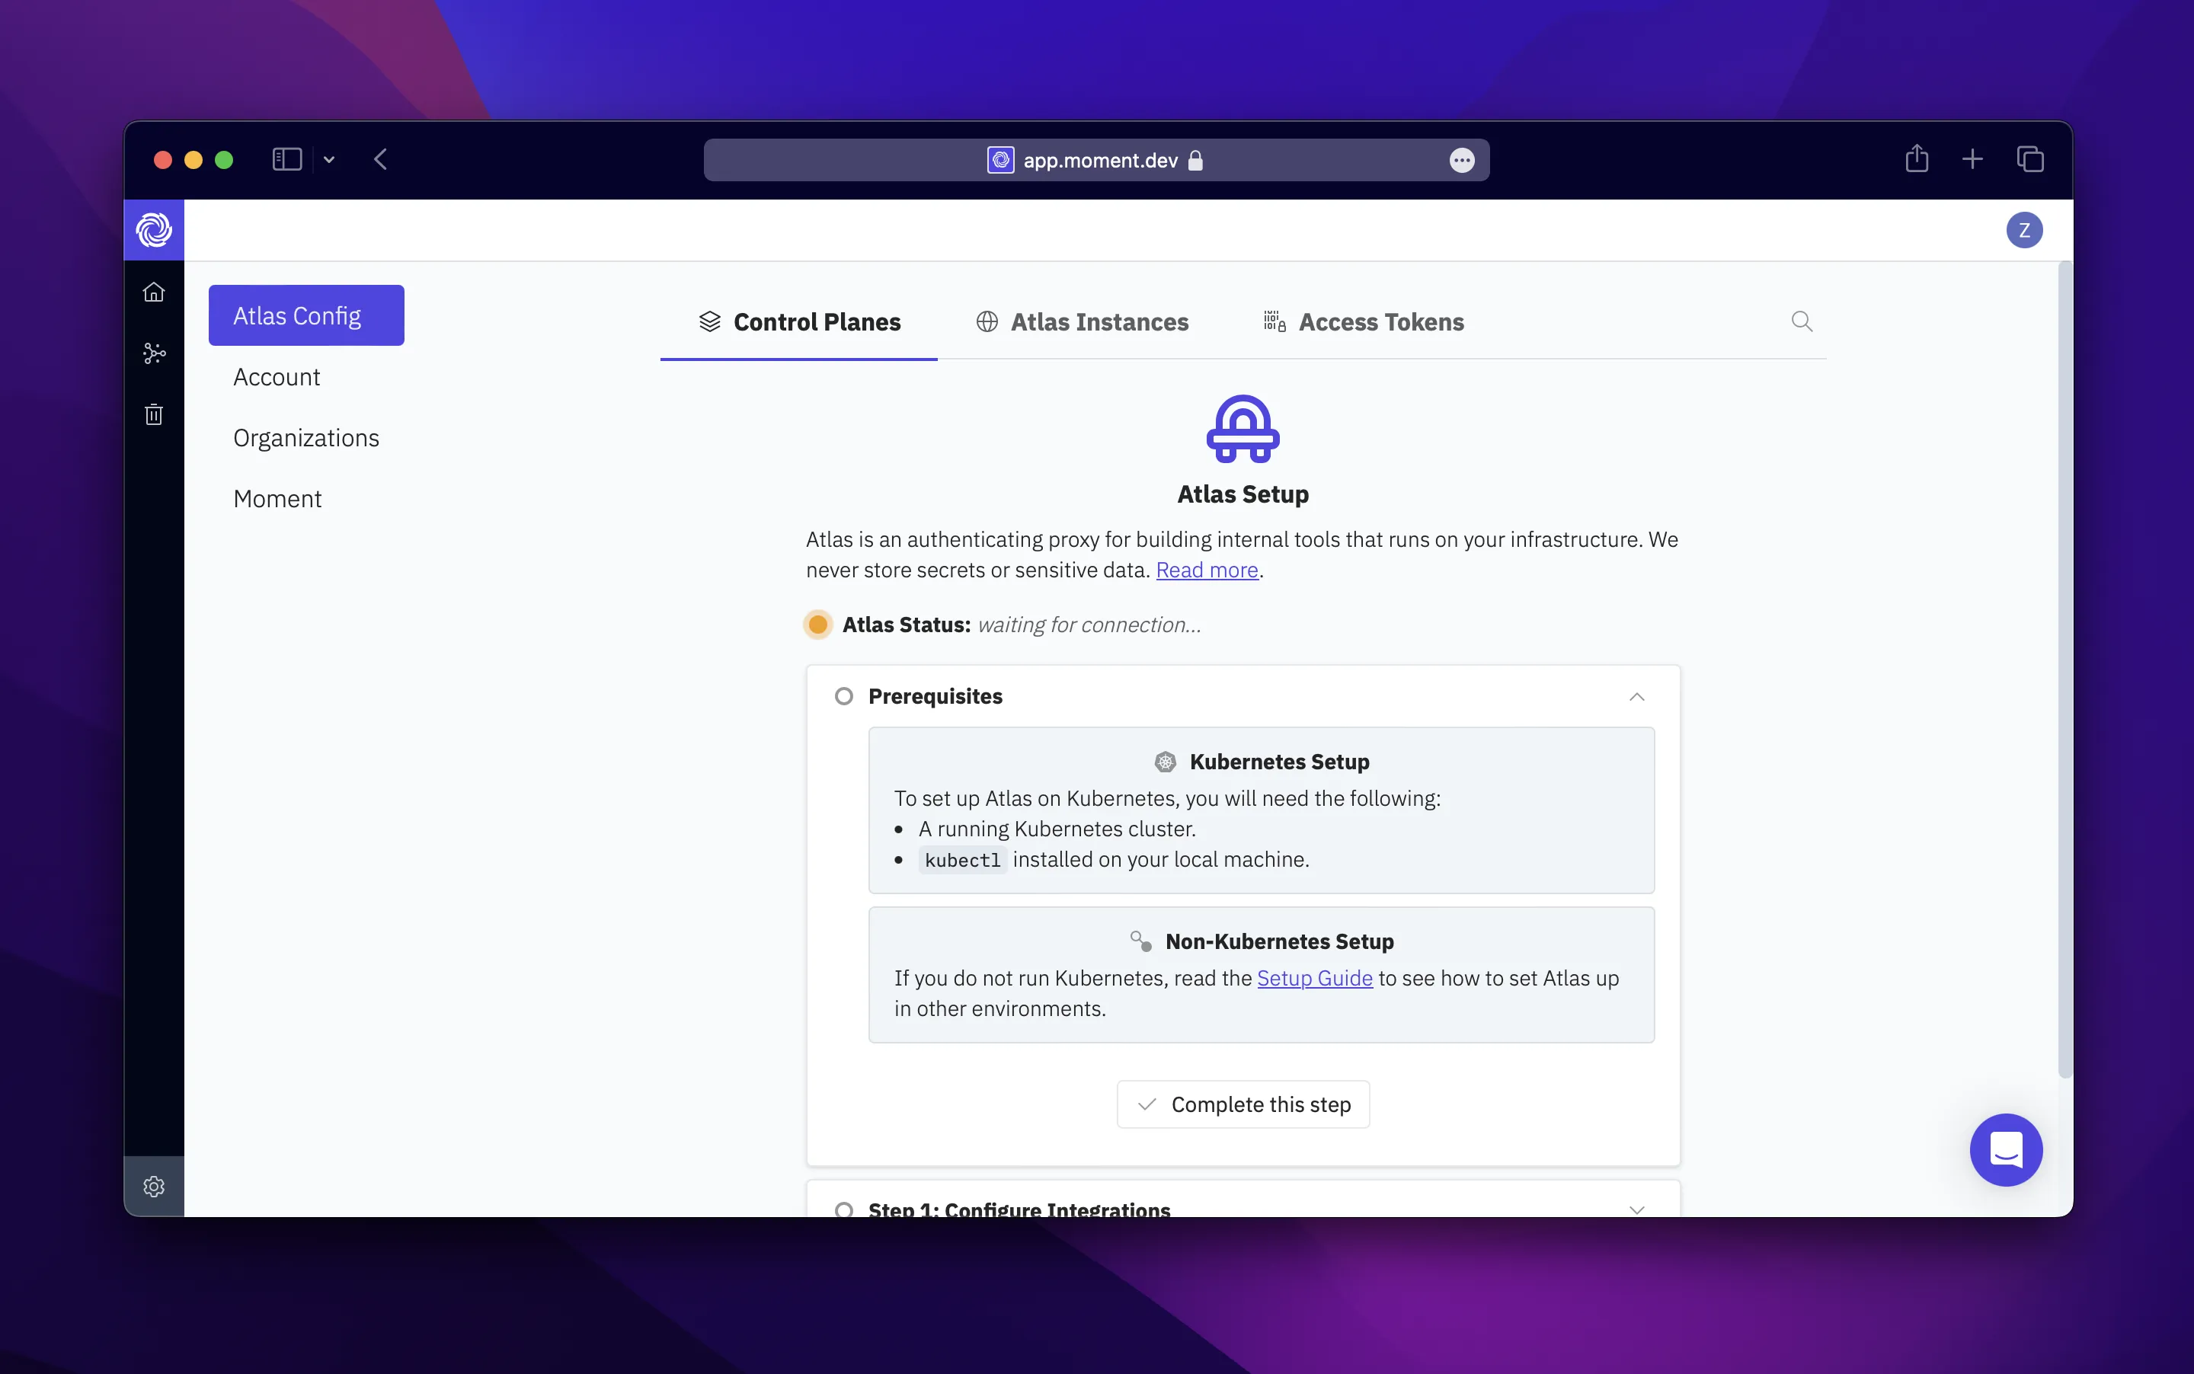Select Atlas Config in the settings menu

[306, 315]
